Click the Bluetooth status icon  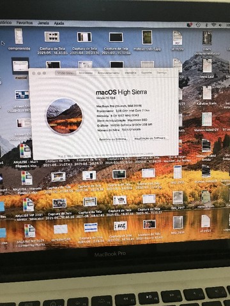pos(206,25)
